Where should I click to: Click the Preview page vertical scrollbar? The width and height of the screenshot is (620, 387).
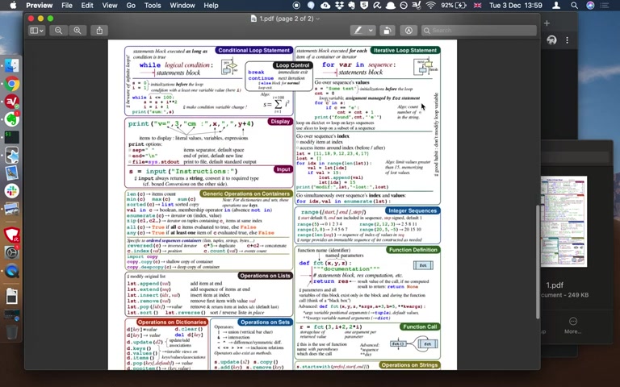[538, 262]
